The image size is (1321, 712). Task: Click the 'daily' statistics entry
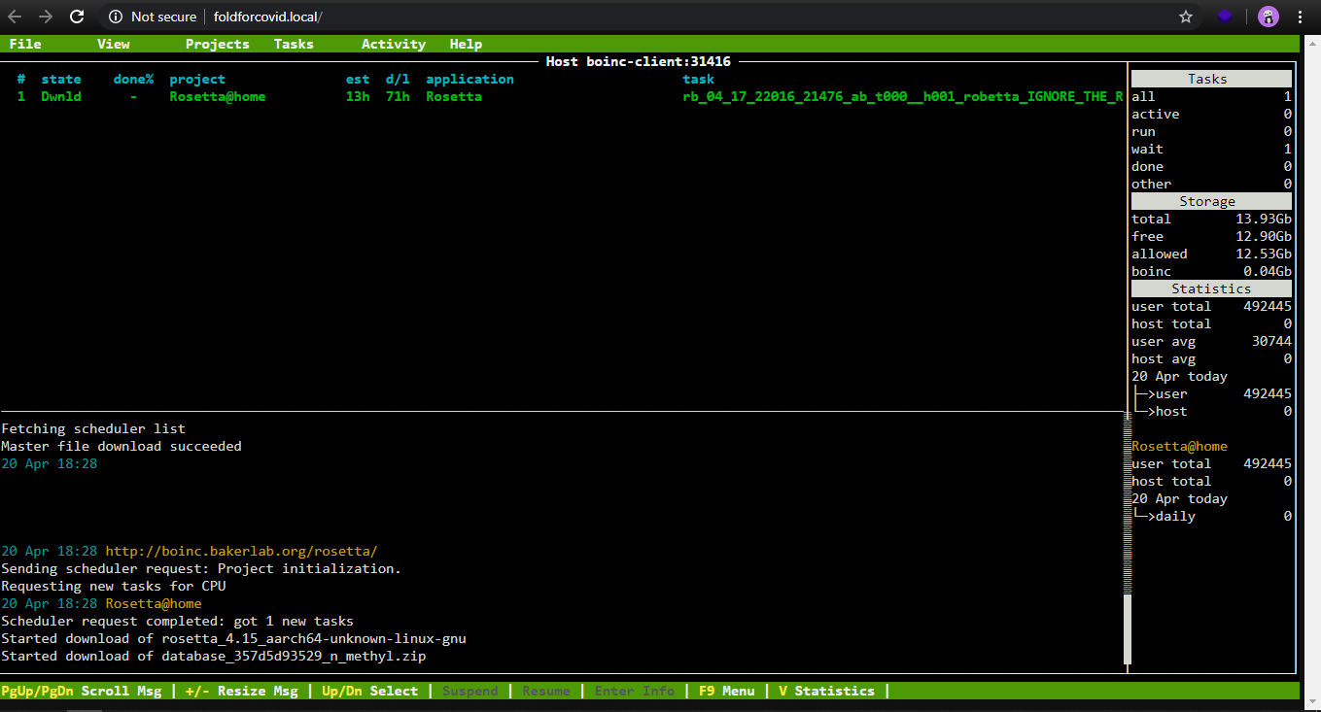coord(1211,516)
